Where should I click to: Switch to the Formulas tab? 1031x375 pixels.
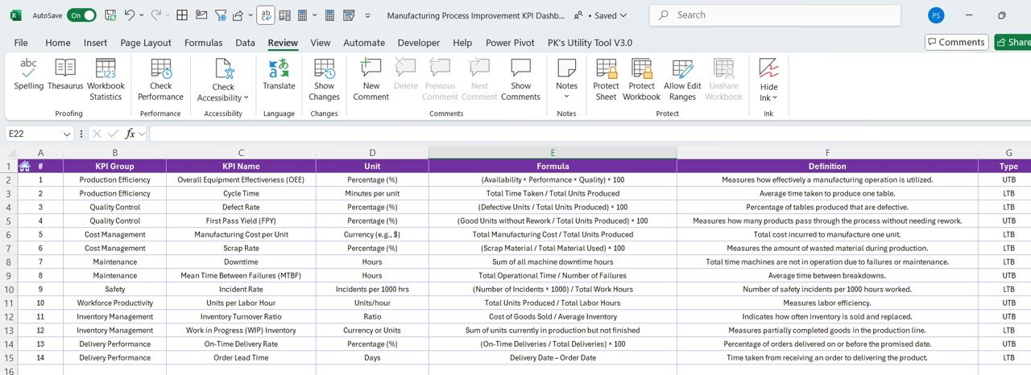pos(203,43)
